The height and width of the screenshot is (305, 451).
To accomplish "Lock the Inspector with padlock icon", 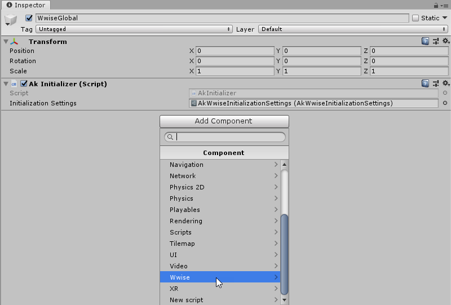I will [x=436, y=5].
